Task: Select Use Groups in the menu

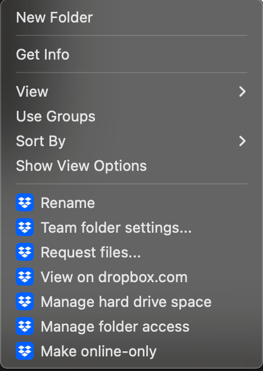Action: click(131, 116)
